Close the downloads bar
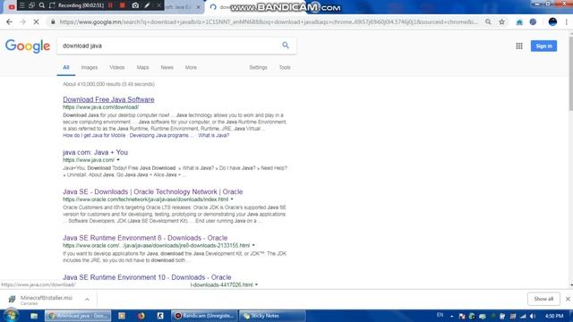Viewport: 573px width, 322px height. [568, 299]
